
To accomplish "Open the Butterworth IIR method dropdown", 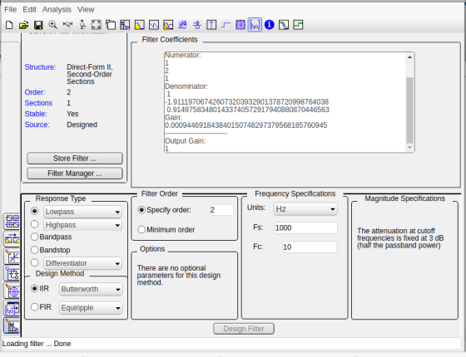I will [91, 289].
